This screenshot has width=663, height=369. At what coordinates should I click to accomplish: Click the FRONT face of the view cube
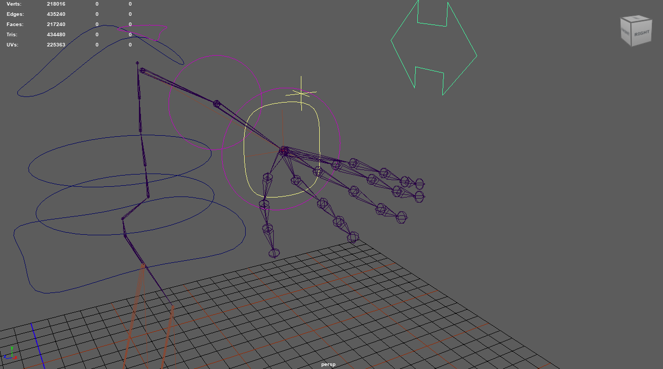coord(625,31)
